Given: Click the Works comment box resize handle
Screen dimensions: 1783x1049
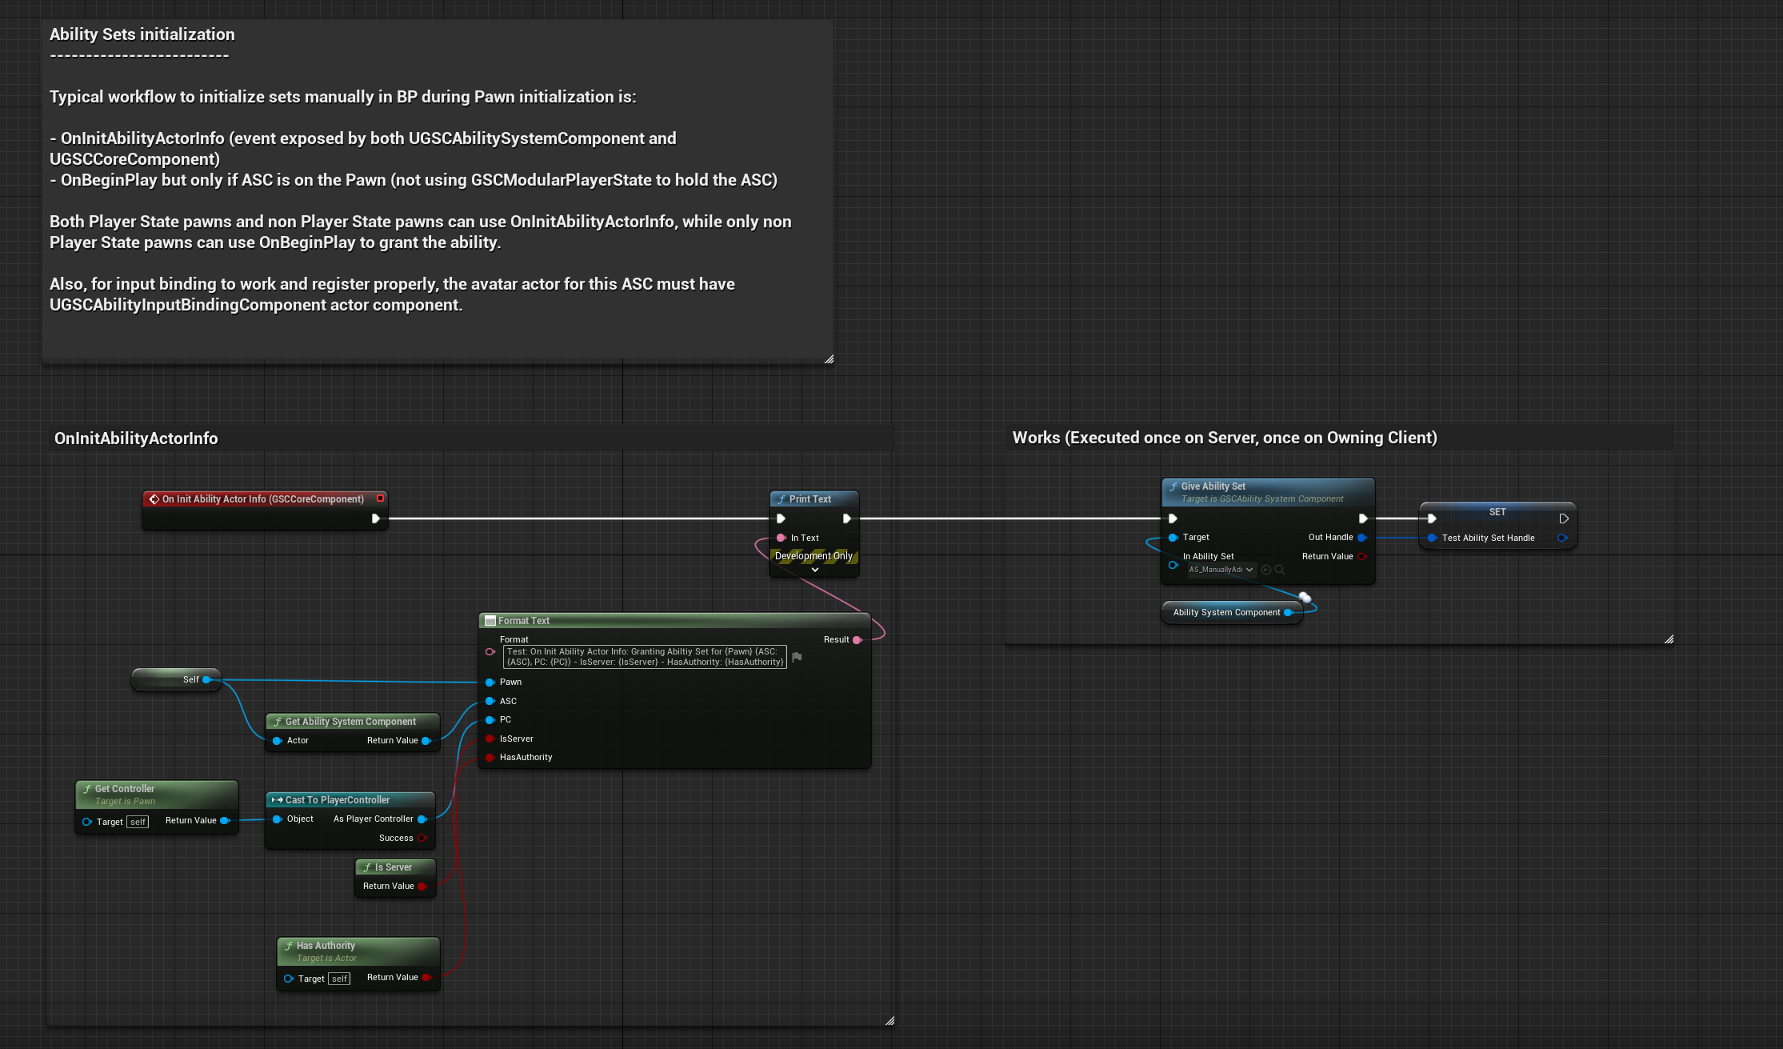Looking at the screenshot, I should point(1669,639).
